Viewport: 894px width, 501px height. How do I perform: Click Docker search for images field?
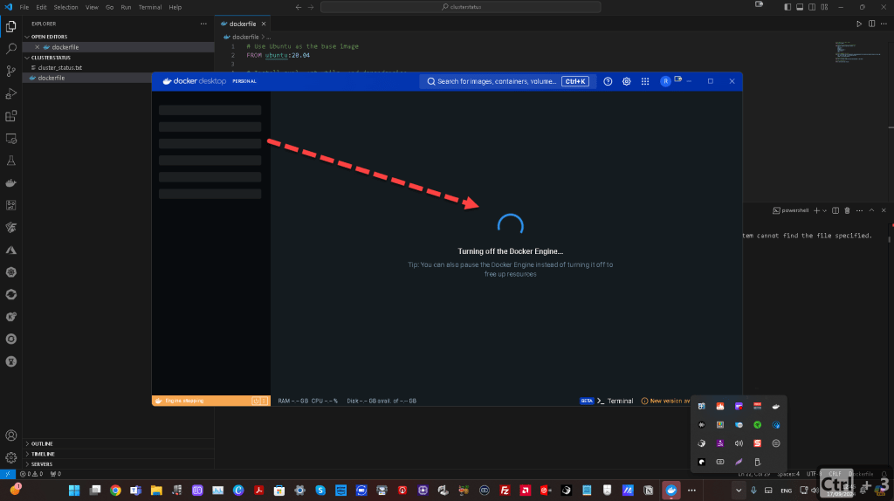tap(507, 81)
